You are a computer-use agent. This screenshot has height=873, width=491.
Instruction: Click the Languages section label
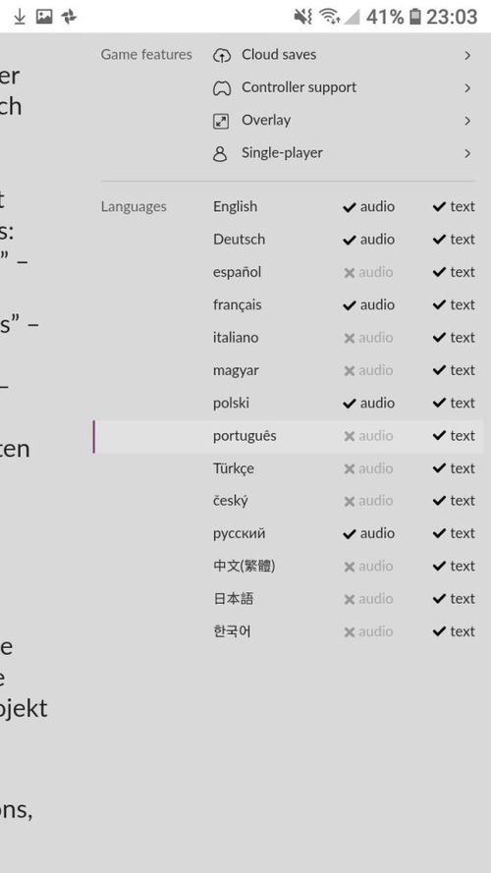coord(134,207)
